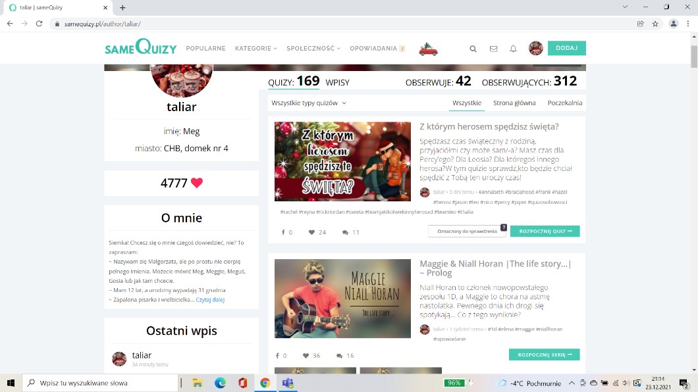Click the Czytaj dalej link
698x392 pixels.
(210, 300)
